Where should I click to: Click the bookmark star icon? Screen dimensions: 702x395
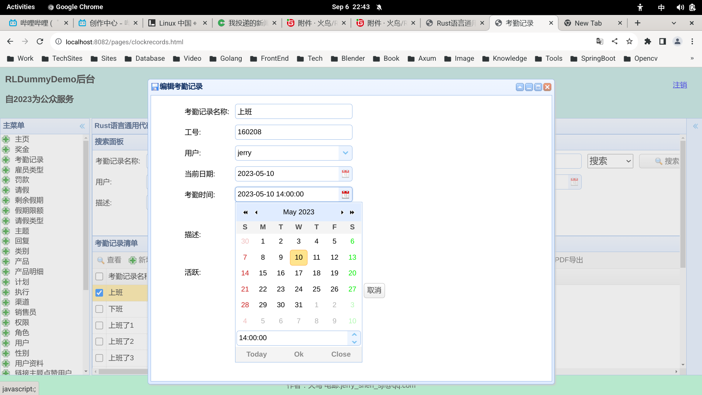point(629,42)
